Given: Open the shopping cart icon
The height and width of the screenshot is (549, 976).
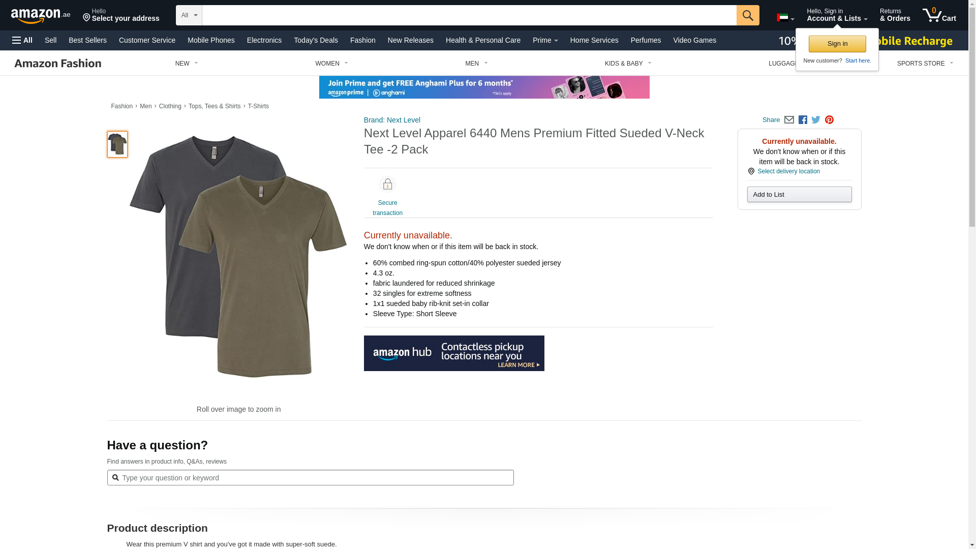Looking at the screenshot, I should pos(938,15).
